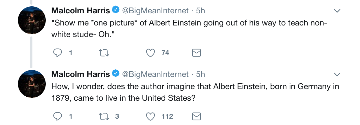Click the verified badge on the second tweet

tap(115, 74)
